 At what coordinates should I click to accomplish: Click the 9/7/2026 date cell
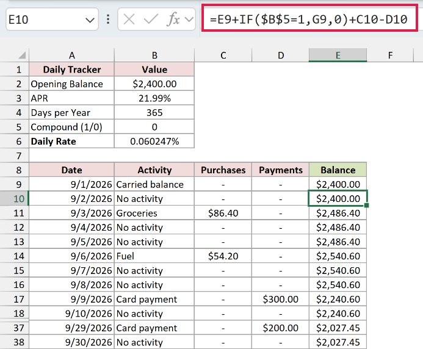[72, 270]
